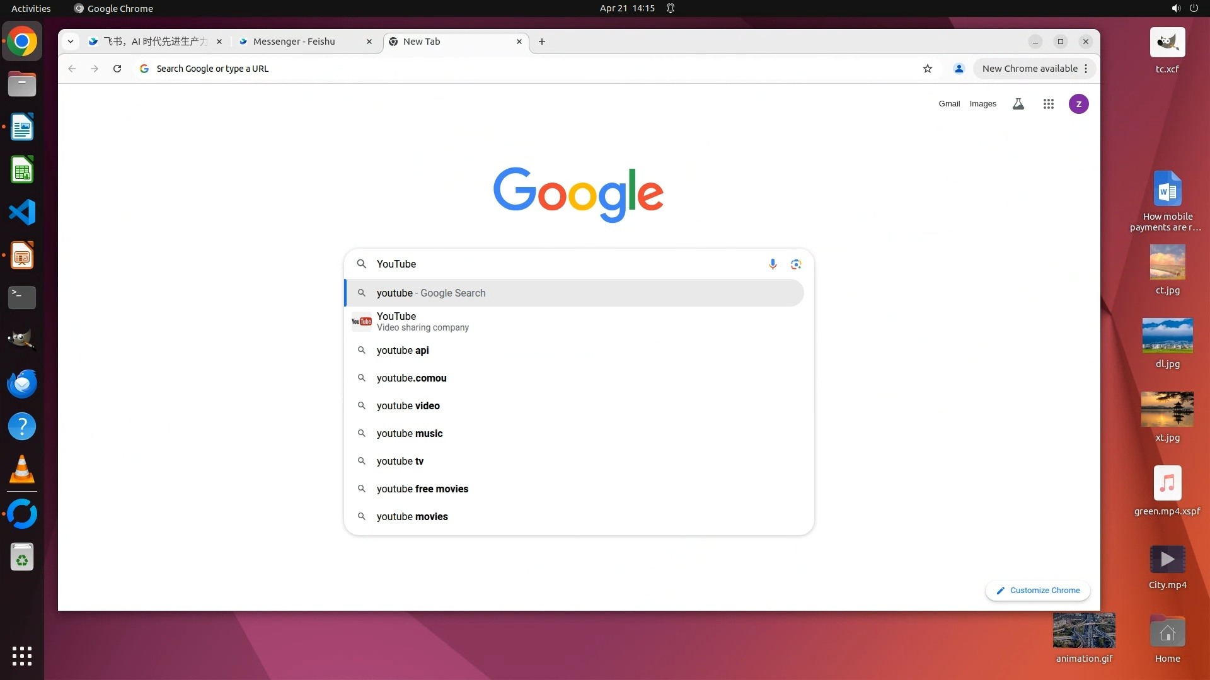Choose the YouTube video sharing company suggestion
The height and width of the screenshot is (680, 1210).
[x=422, y=321]
